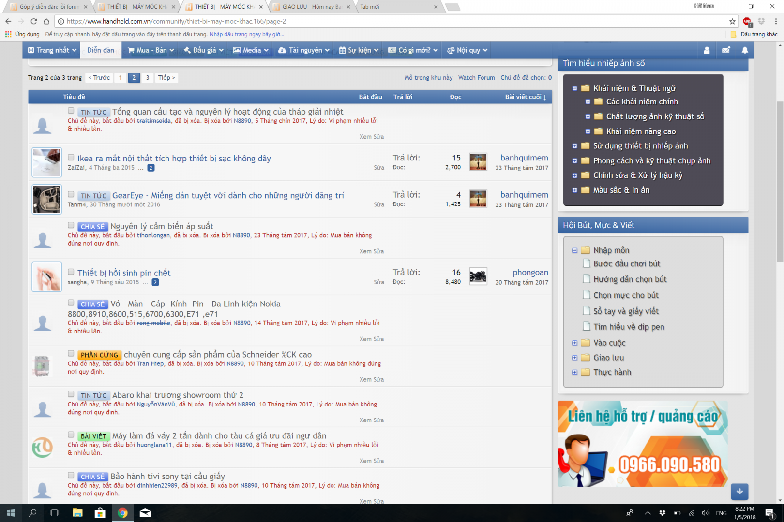This screenshot has width=784, height=522.
Task: Open the inbox envelope icon
Action: (726, 50)
